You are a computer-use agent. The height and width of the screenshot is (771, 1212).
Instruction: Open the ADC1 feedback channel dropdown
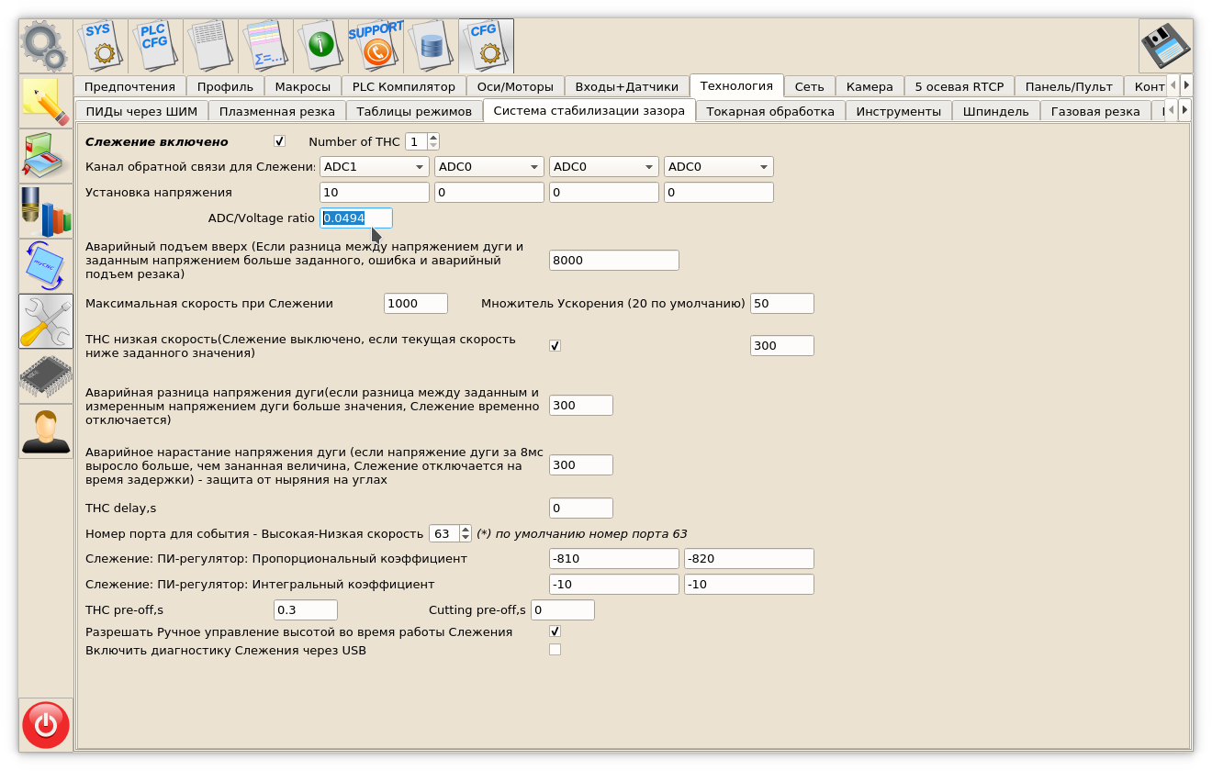[375, 166]
